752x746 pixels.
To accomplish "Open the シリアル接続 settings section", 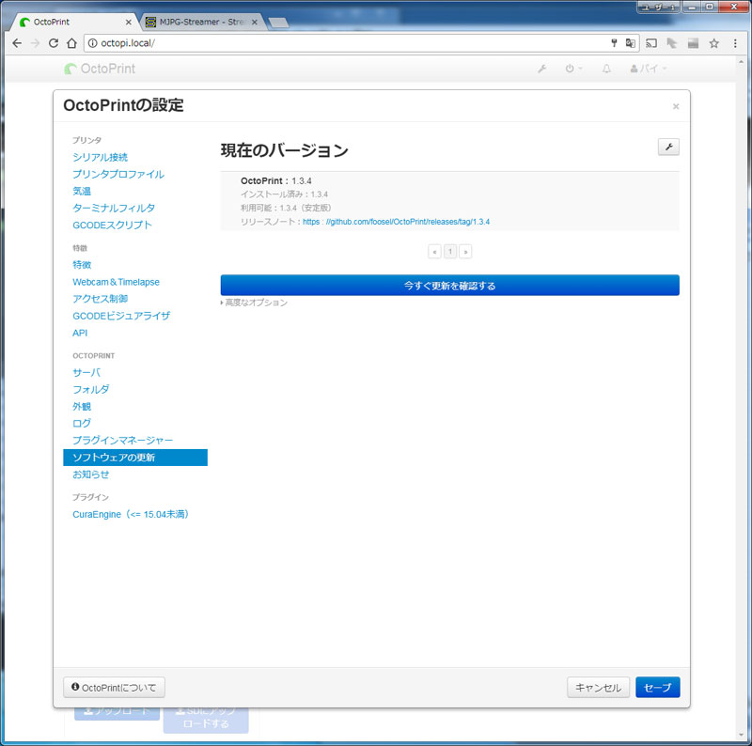I will (101, 157).
